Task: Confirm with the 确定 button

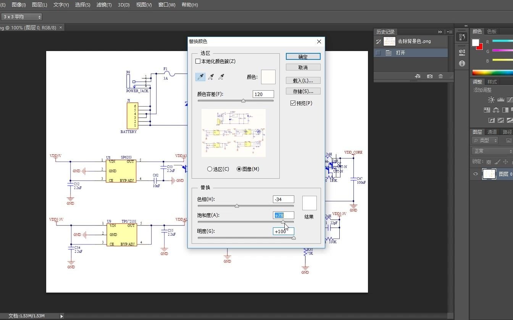Action: pyautogui.click(x=303, y=56)
